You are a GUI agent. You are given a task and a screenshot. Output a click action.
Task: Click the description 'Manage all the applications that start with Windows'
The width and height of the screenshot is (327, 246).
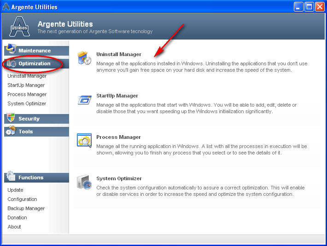click(196, 108)
